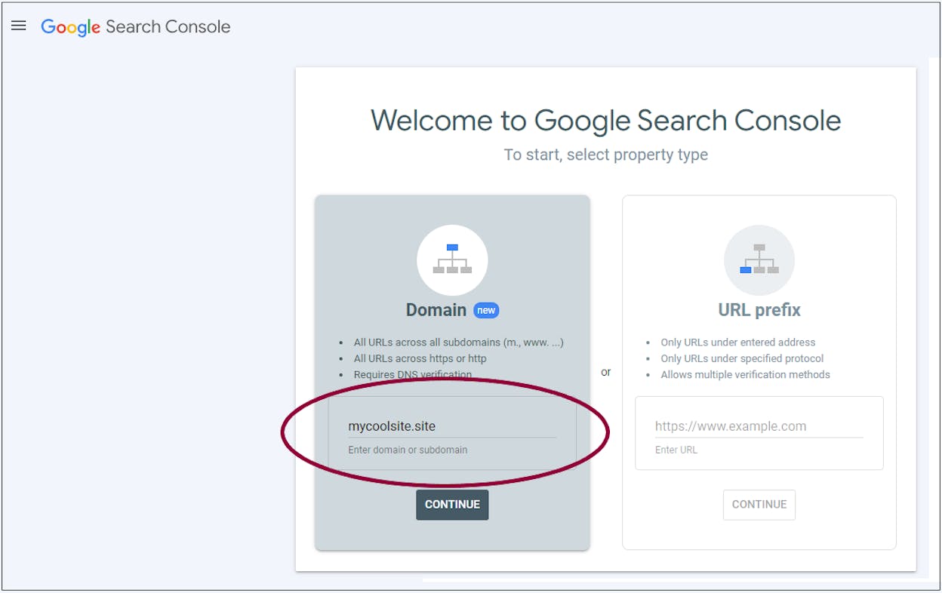The image size is (942, 593).
Task: Click "To start, select property type" text
Action: [x=606, y=155]
